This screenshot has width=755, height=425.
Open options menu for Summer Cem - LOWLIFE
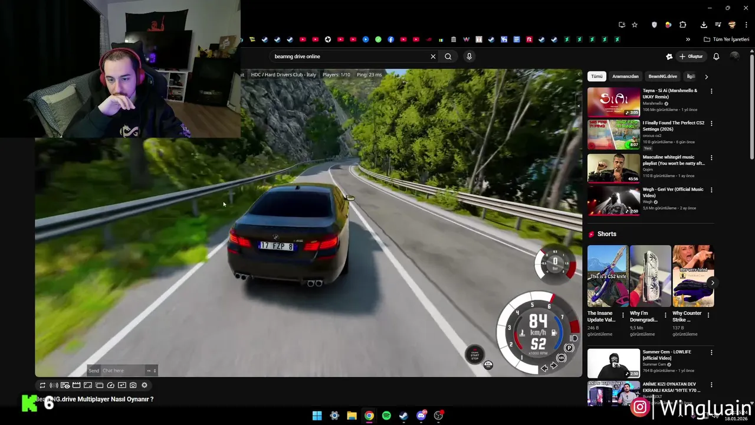[711, 352]
